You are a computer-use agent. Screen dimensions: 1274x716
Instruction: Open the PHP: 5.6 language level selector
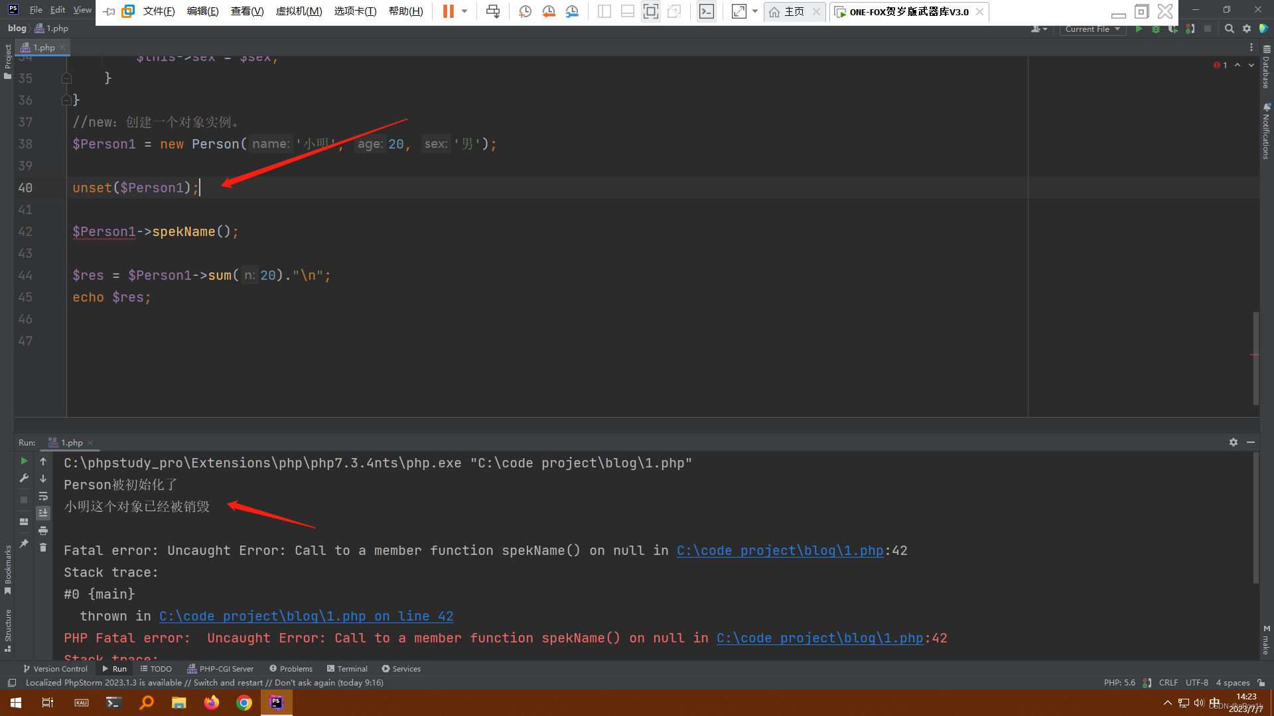(x=1119, y=683)
